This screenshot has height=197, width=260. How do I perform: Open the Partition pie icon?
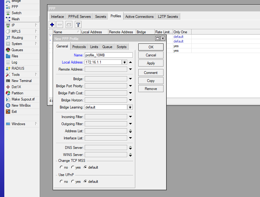8,93
